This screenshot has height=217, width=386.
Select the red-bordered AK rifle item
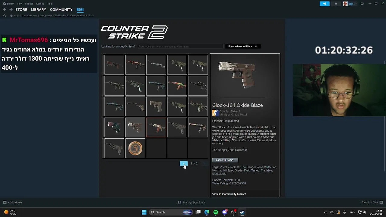click(156, 127)
